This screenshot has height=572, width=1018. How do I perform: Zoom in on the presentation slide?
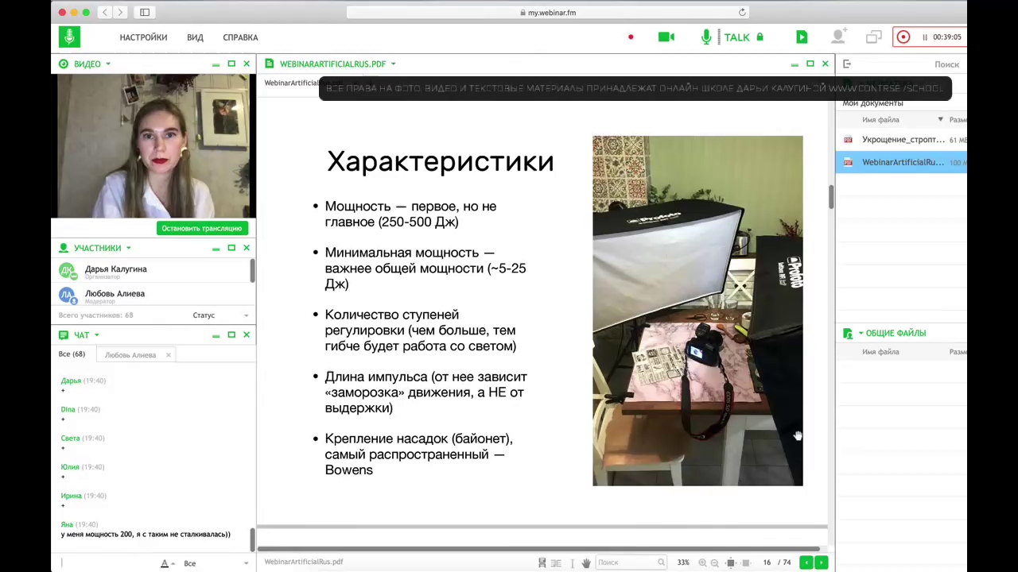point(702,562)
